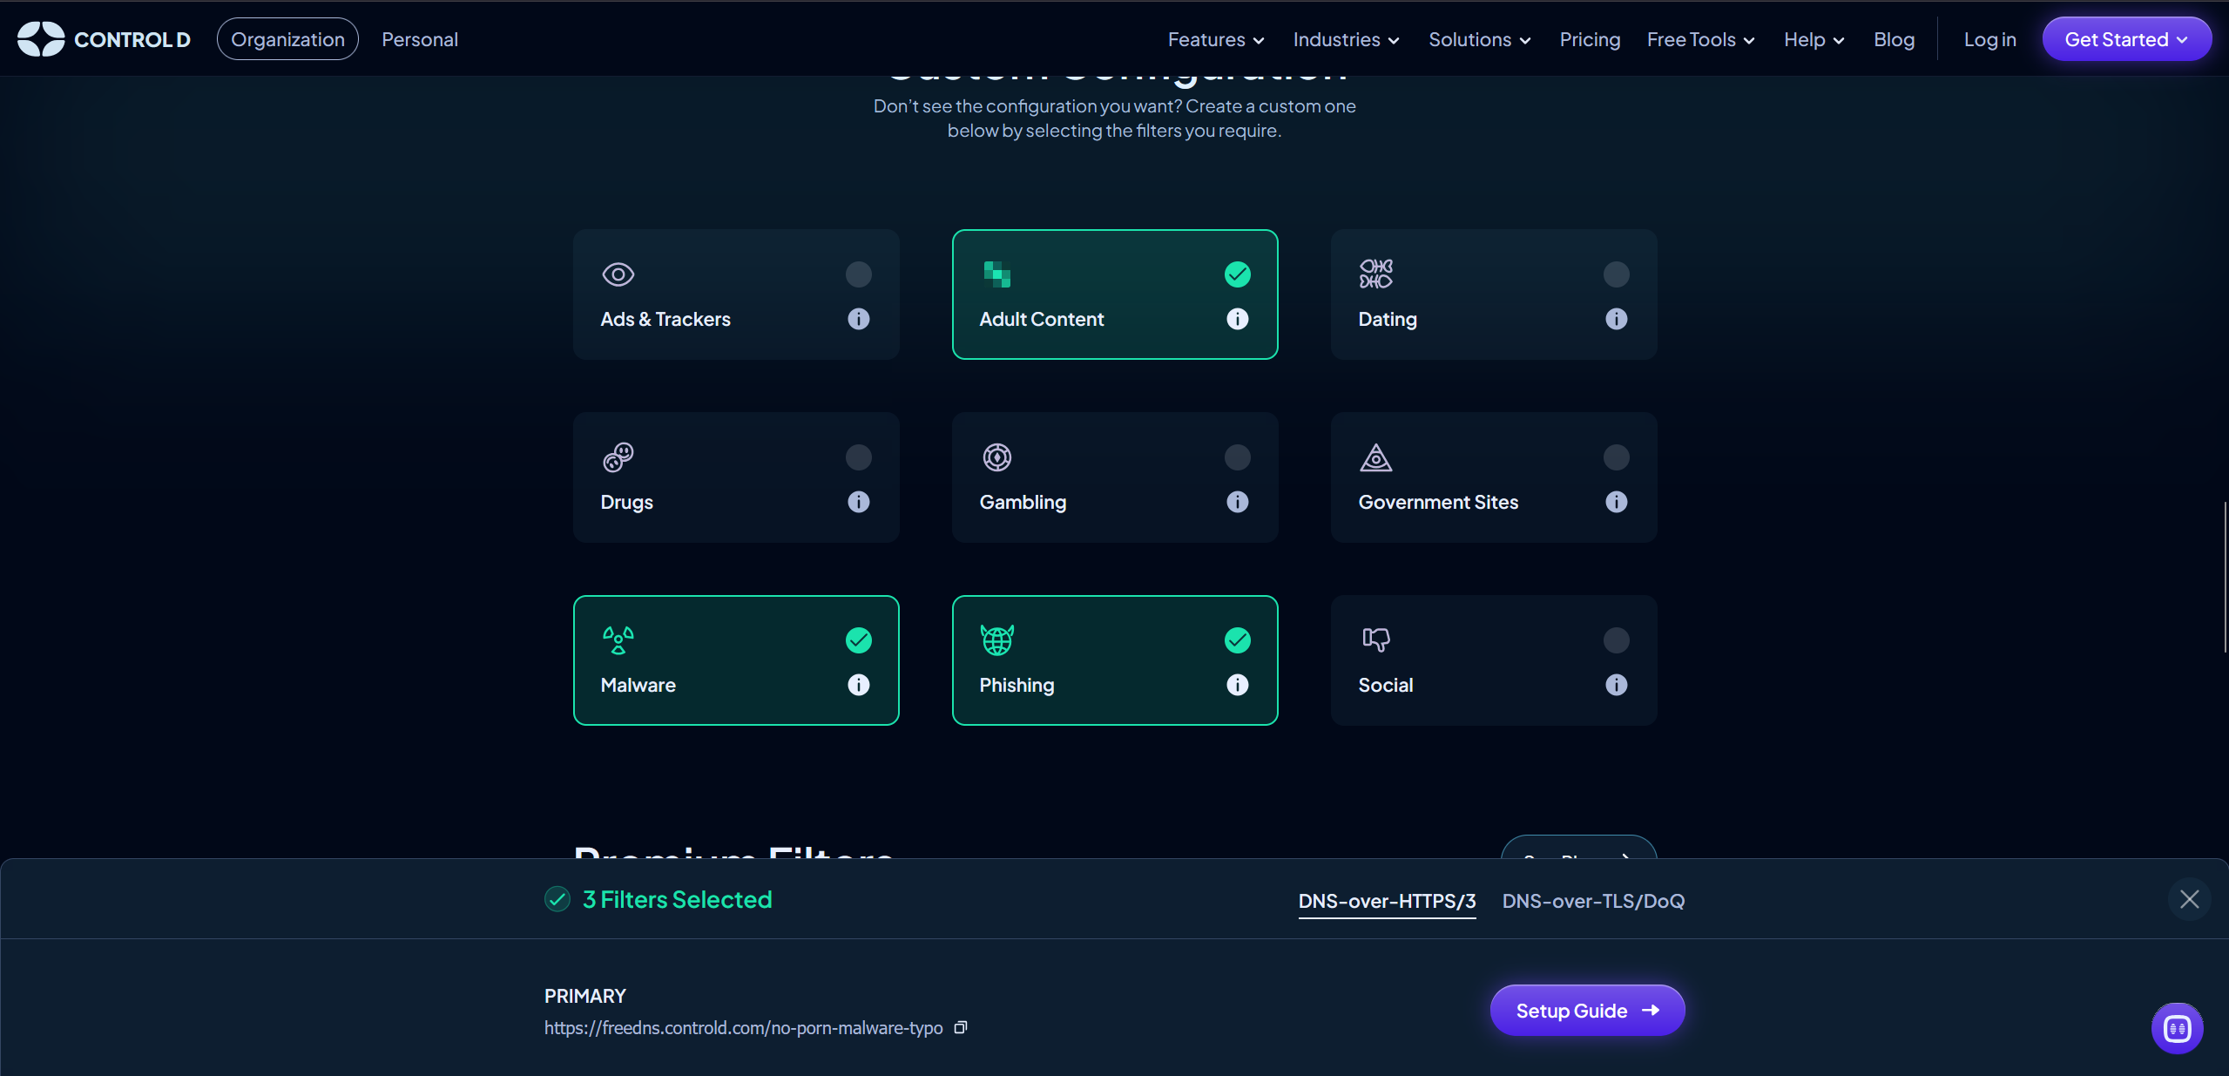Click the green check beside 3 Filters Selected
The width and height of the screenshot is (2229, 1076).
pyautogui.click(x=557, y=899)
